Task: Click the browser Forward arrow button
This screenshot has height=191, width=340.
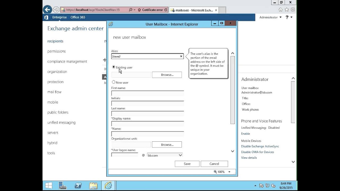Action: click(56, 10)
